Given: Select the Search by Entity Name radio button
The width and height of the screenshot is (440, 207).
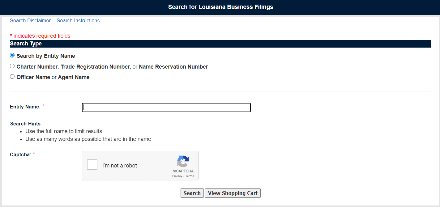Looking at the screenshot, I should (12, 55).
